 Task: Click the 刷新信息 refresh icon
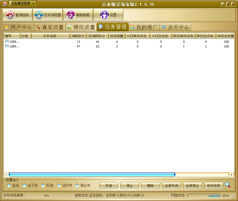click(x=71, y=15)
